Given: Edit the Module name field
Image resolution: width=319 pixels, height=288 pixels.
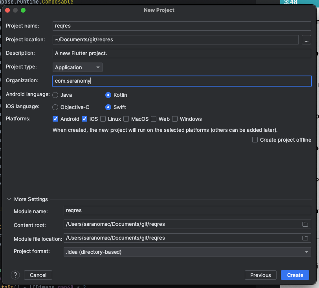Looking at the screenshot, I should [x=187, y=210].
